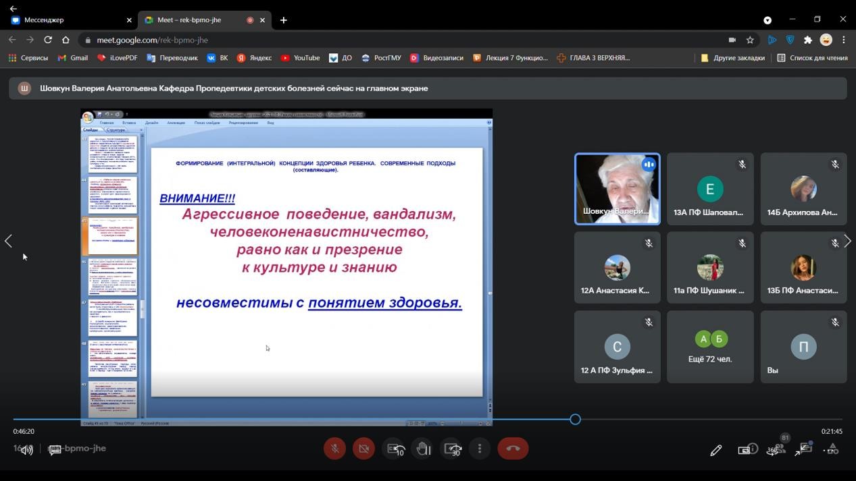Open YouTube bookmark

point(300,58)
